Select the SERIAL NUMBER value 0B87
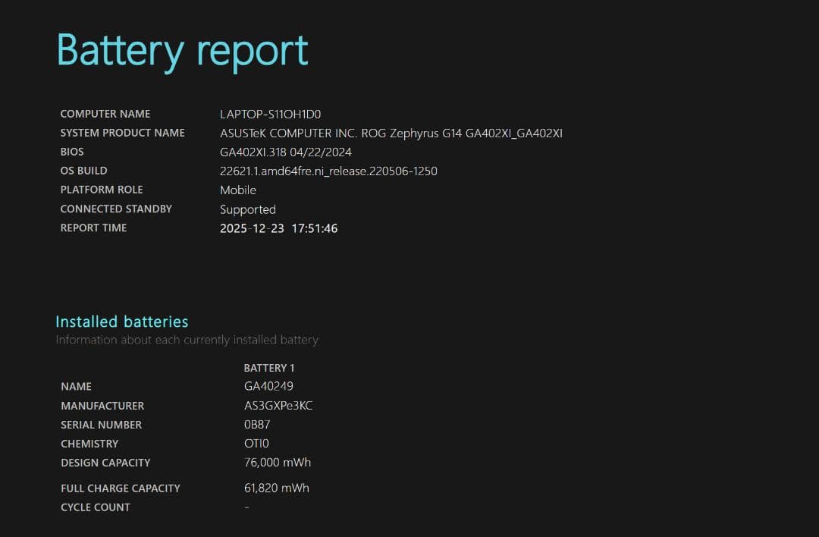The height and width of the screenshot is (537, 819). coord(258,425)
